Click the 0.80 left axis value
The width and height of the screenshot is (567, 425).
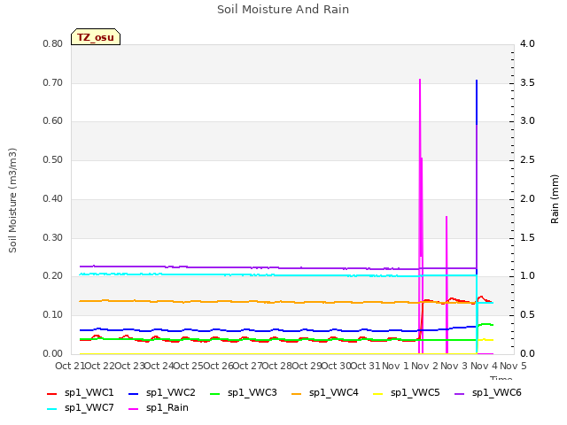(53, 44)
